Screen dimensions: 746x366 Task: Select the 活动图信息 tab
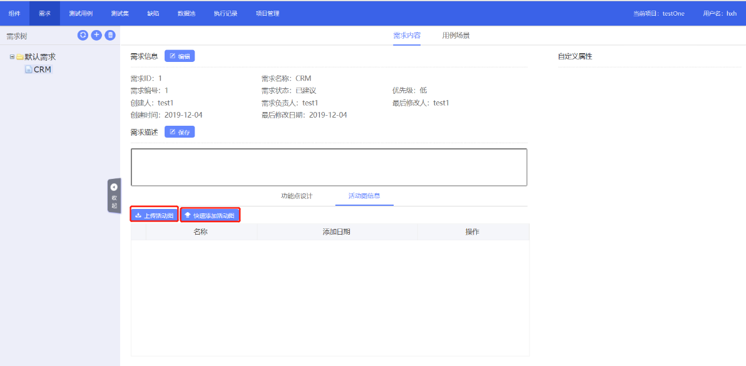click(364, 196)
